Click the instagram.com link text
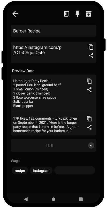Image resolution: width=107 pixels, height=208 pixels. click(37, 50)
